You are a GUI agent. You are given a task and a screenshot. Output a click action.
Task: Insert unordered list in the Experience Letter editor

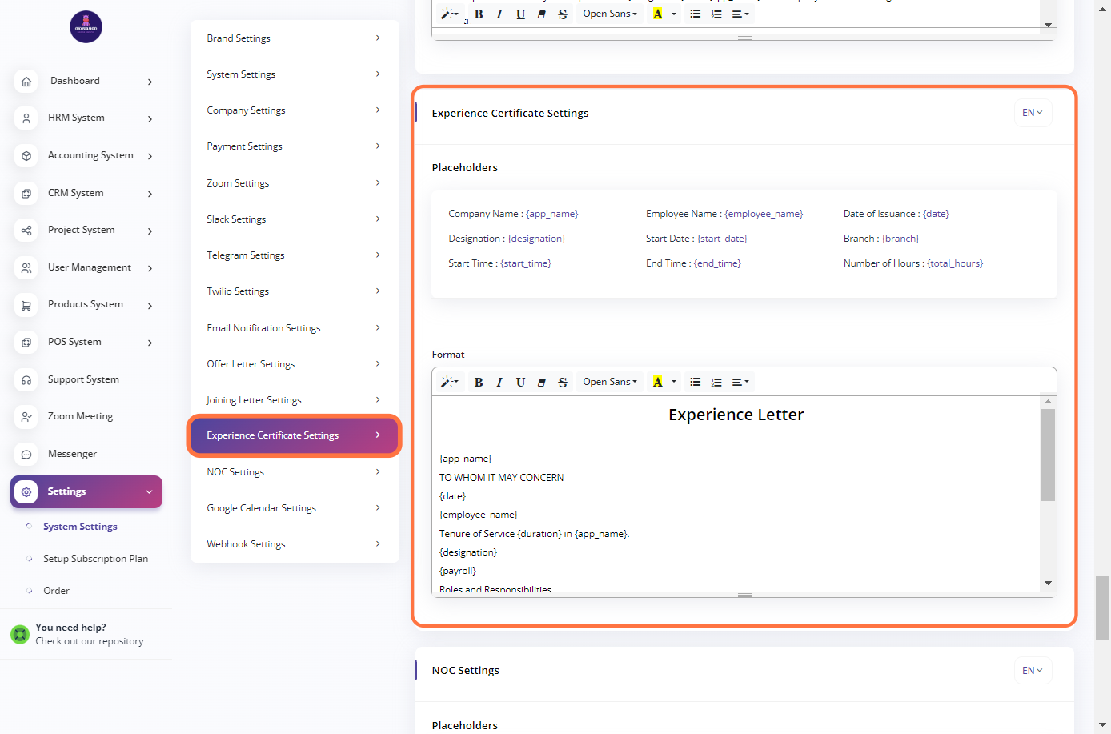coord(696,383)
